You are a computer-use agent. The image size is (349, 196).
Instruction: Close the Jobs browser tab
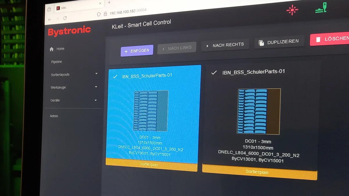click(x=100, y=4)
